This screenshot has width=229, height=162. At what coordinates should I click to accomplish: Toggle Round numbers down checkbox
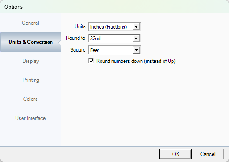(91, 61)
